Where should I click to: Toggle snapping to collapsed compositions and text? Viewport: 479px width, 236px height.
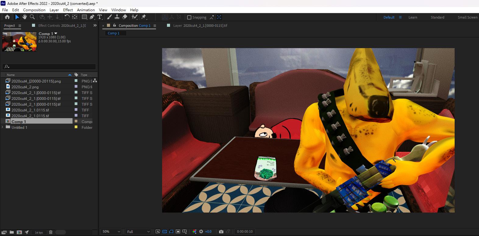[x=219, y=17]
